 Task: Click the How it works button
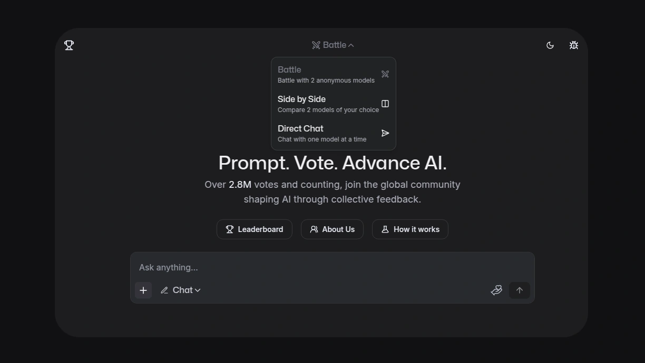(x=410, y=229)
